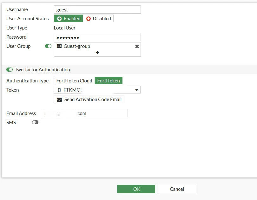
Task: Click the Cancel button
Action: click(177, 189)
